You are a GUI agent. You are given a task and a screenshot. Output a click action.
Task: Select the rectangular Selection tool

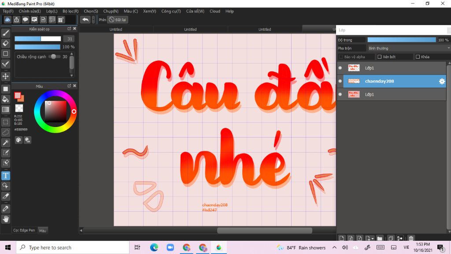[5, 122]
